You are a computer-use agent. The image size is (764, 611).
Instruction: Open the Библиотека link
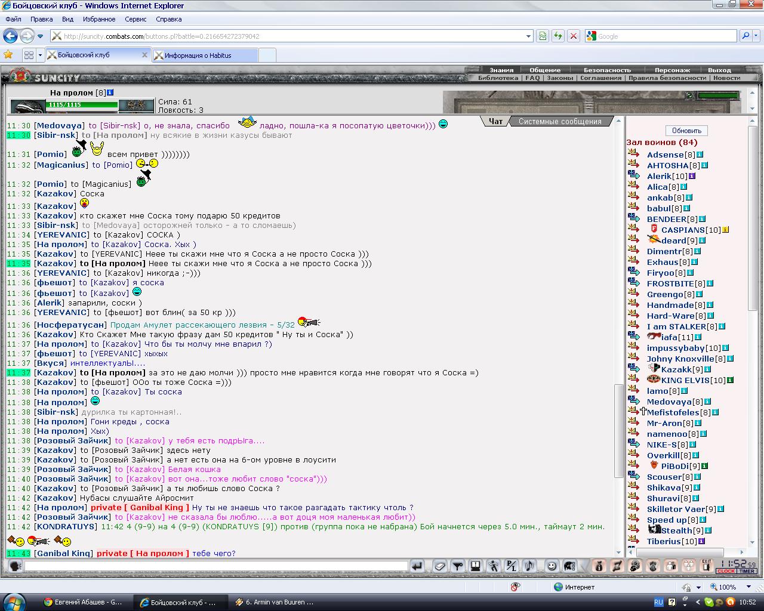[x=498, y=78]
